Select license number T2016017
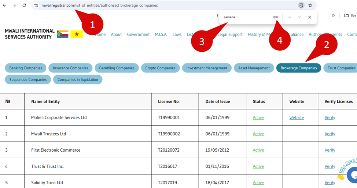 coord(168,167)
